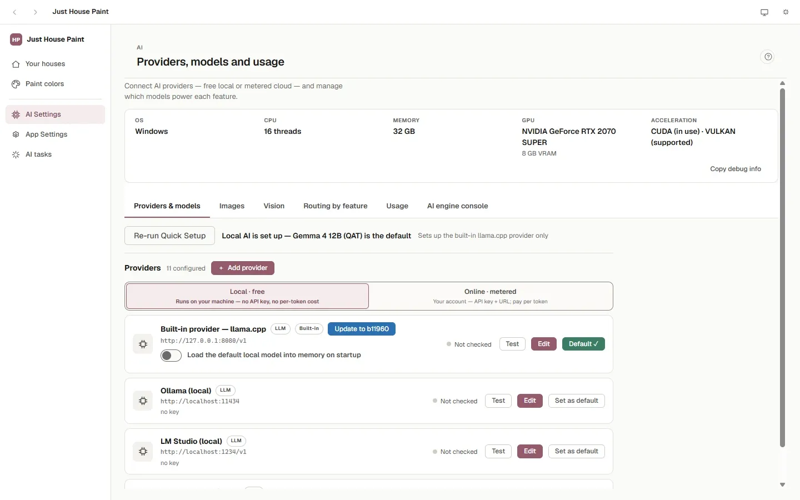Switch to the Providers & models tab
The image size is (800, 500).
[167, 206]
